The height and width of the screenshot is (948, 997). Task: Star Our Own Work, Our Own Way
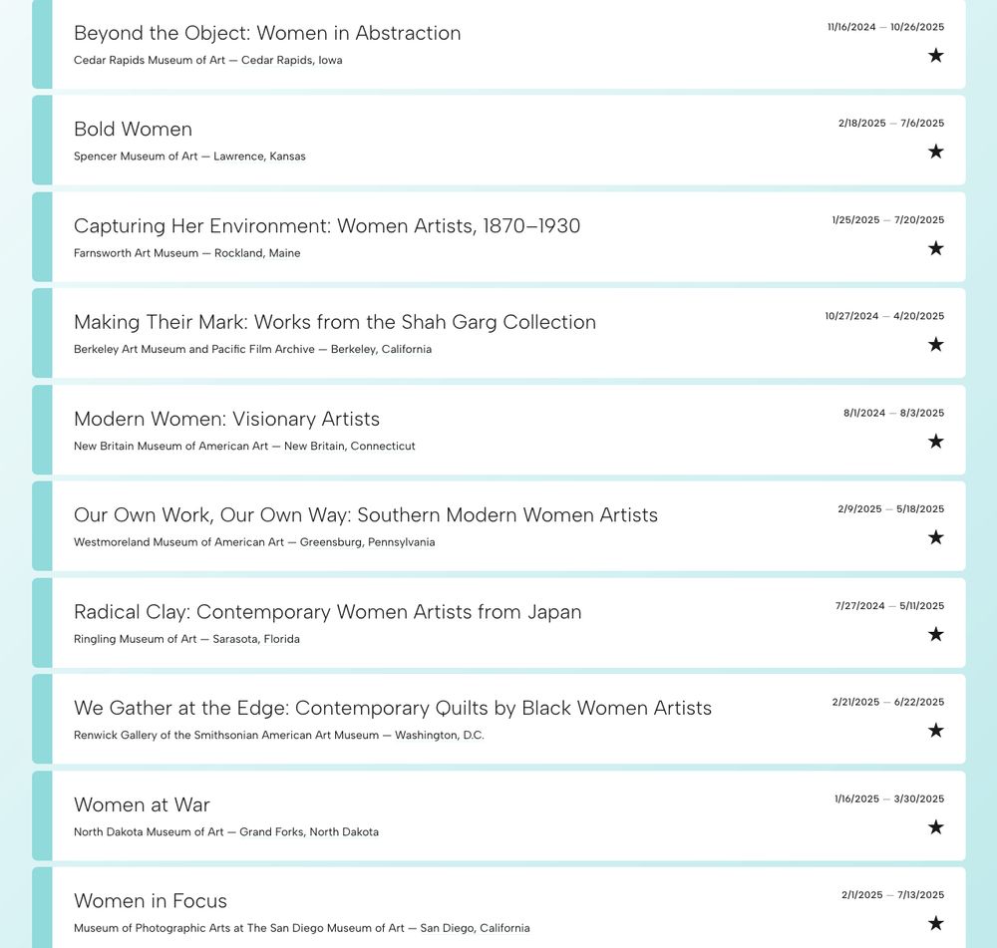pyautogui.click(x=935, y=537)
